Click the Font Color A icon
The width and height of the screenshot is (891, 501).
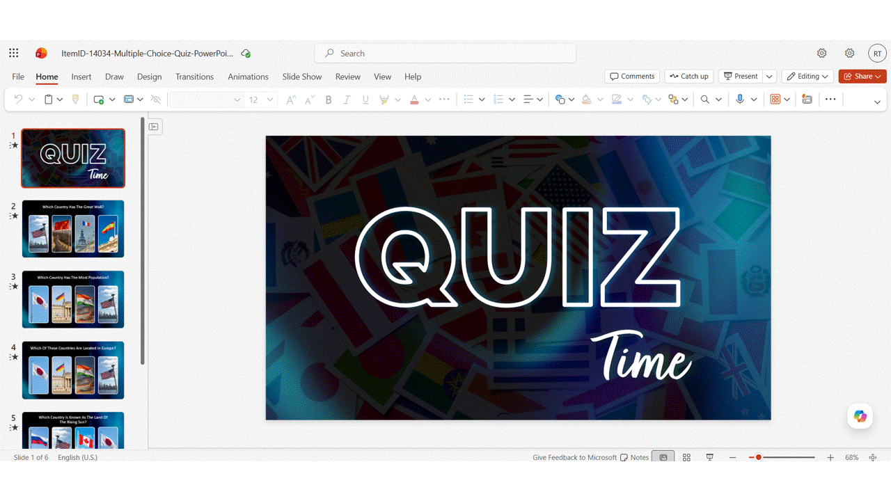pyautogui.click(x=414, y=100)
